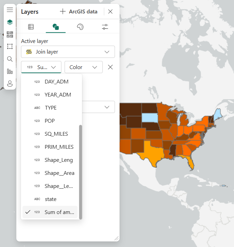Choose Shape_Leng field
The width and height of the screenshot is (234, 247).
50,160
